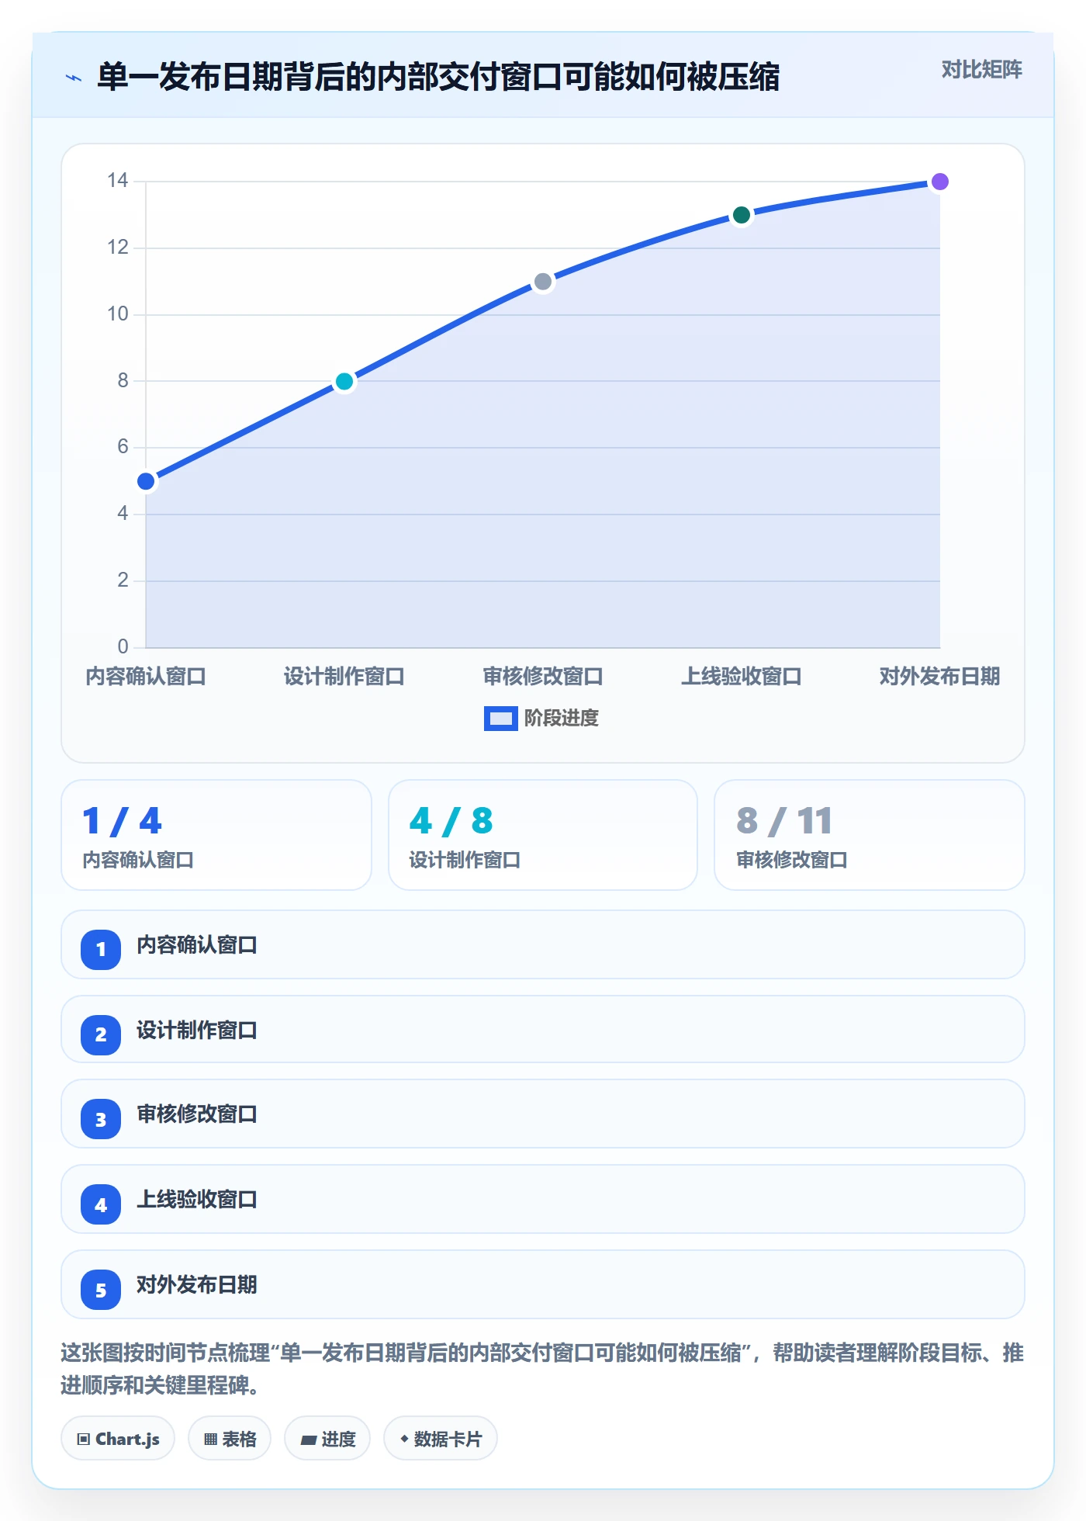Click the 对外发布日期 x-axis label
The image size is (1086, 1521).
point(940,676)
